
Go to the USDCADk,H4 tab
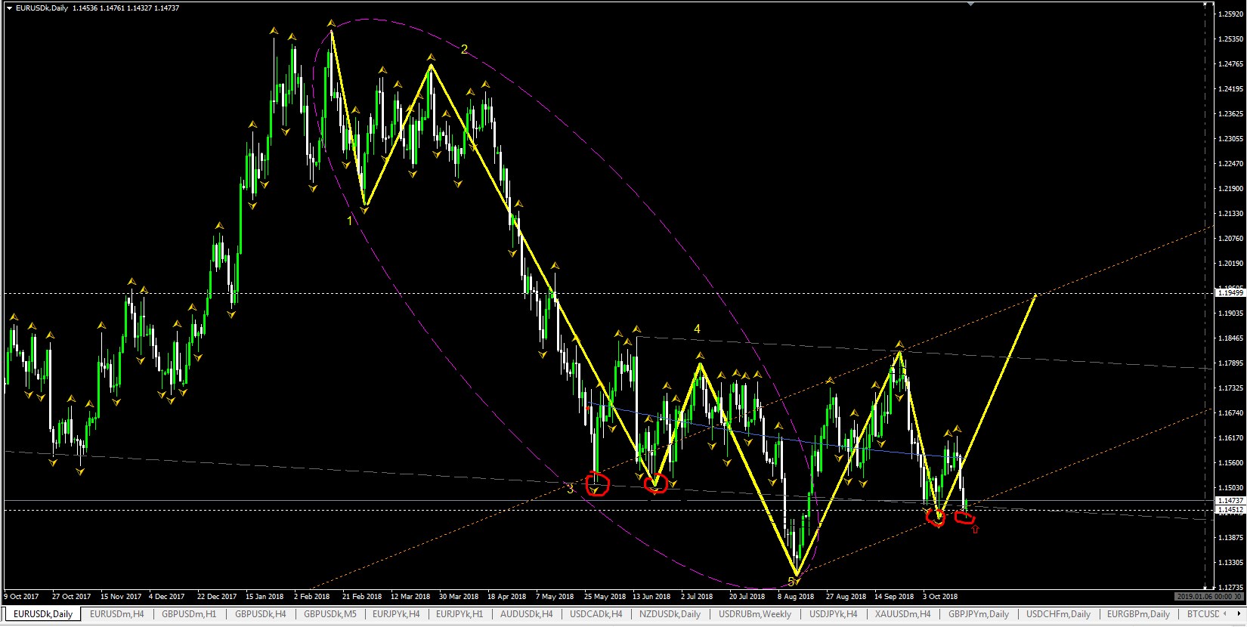[x=596, y=614]
